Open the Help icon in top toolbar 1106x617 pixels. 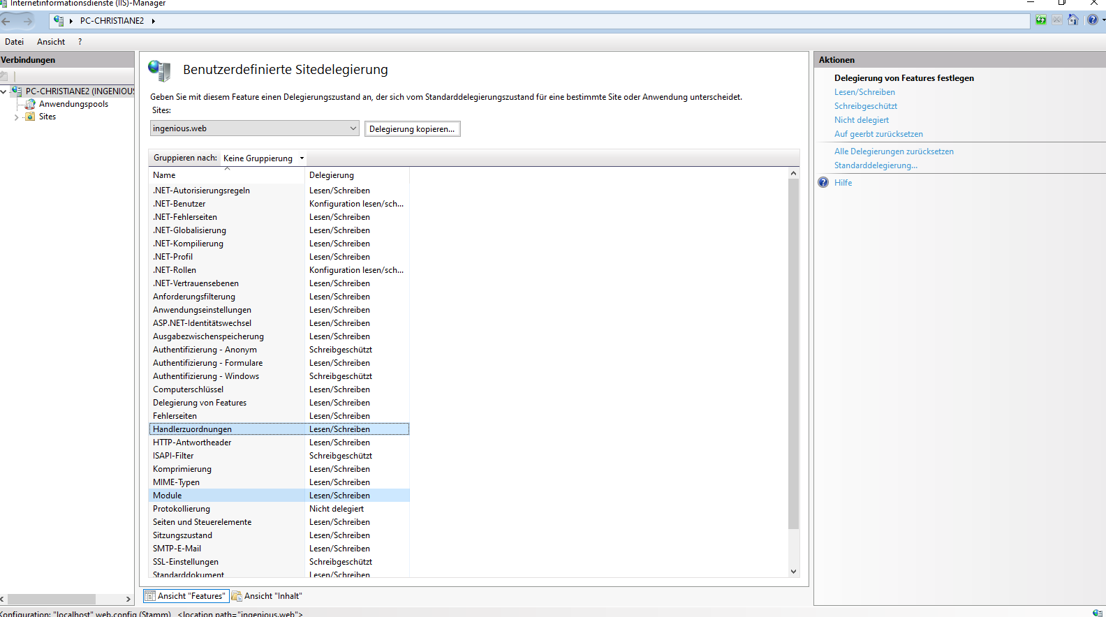click(x=1092, y=20)
